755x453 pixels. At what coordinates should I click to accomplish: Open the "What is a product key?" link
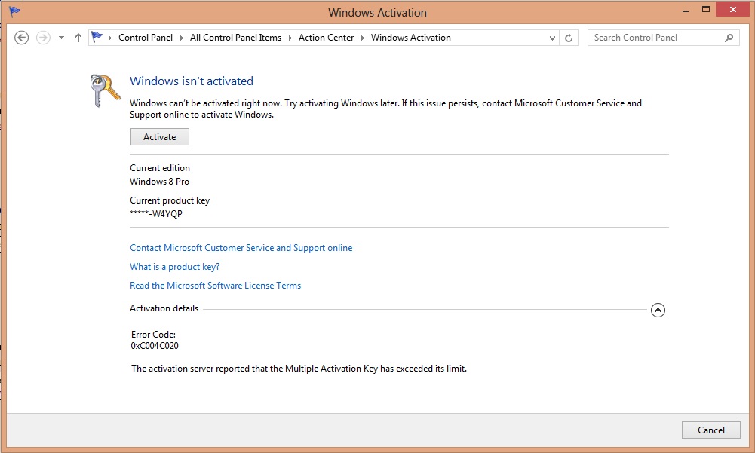(x=174, y=267)
